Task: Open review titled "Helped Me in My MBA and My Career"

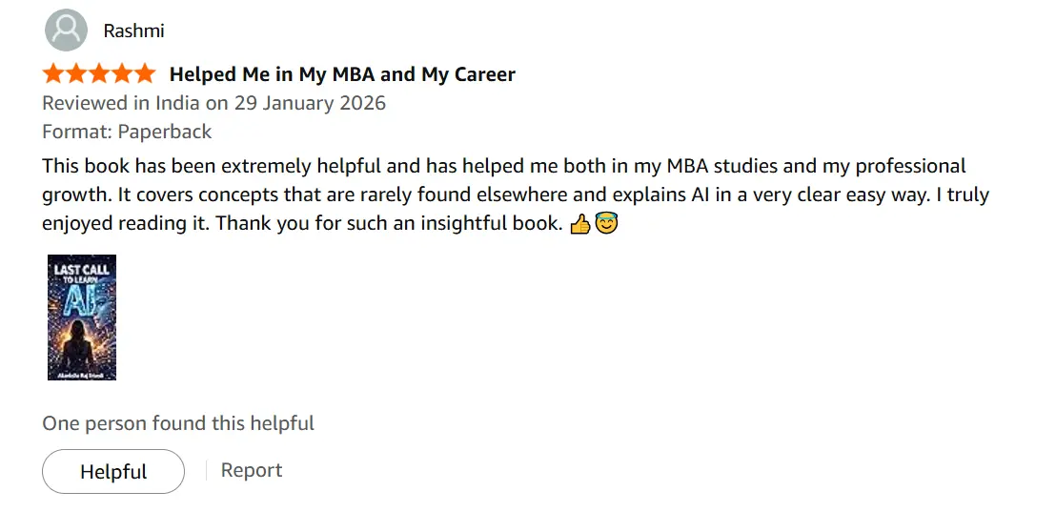Action: click(342, 74)
